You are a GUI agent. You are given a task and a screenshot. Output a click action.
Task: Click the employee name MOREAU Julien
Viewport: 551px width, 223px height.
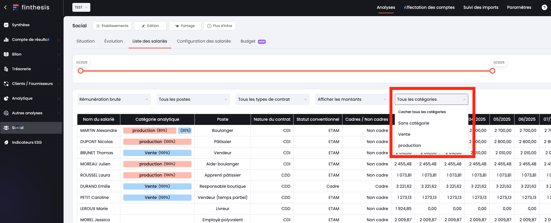[95, 164]
